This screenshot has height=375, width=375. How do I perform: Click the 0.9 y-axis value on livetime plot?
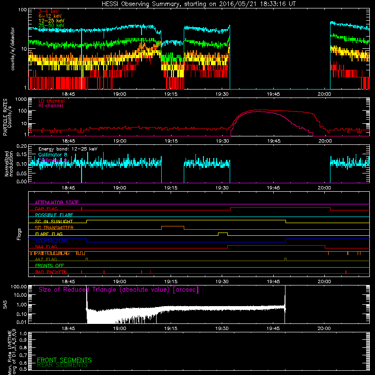[x=23, y=340]
